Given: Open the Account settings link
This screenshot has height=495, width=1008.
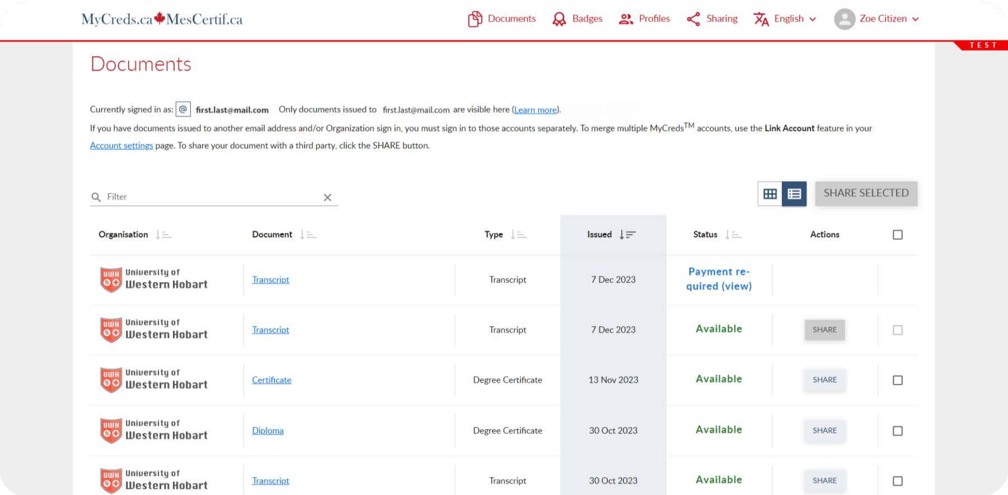Looking at the screenshot, I should click(121, 145).
